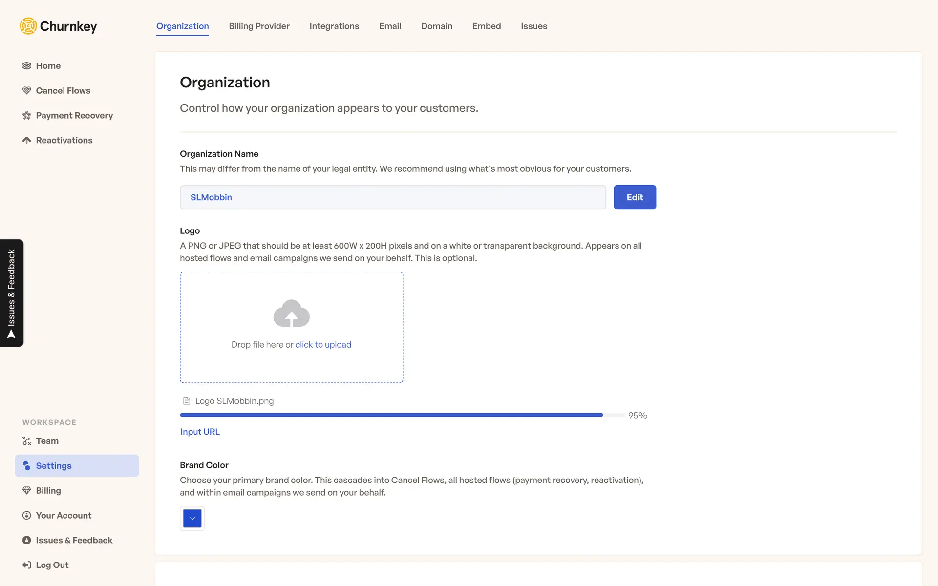Open Billing diamond icon

[27, 491]
